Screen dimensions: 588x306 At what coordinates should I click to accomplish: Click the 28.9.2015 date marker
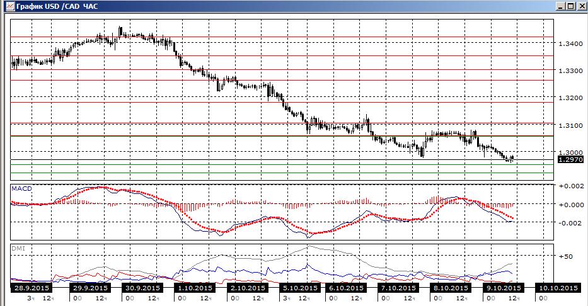[x=31, y=288]
